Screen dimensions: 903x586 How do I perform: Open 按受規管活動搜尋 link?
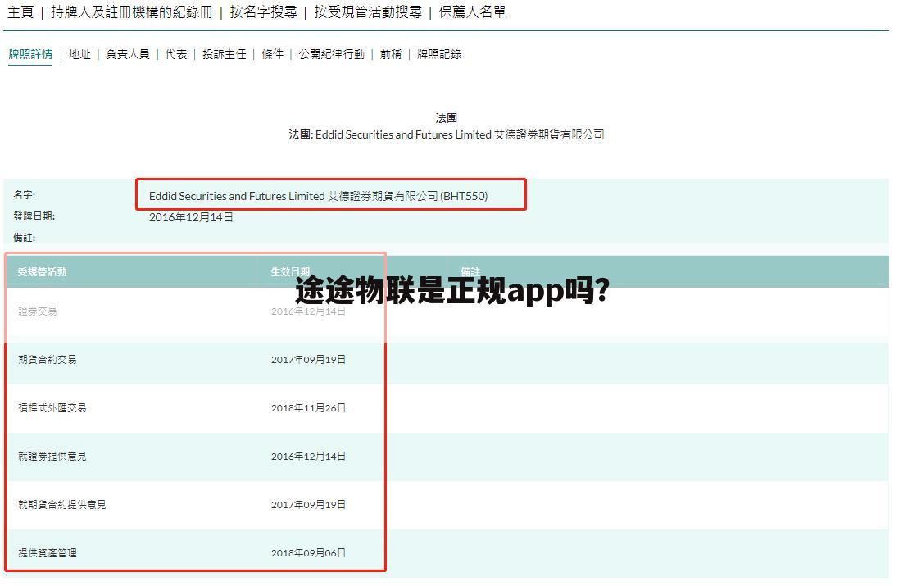pyautogui.click(x=367, y=12)
